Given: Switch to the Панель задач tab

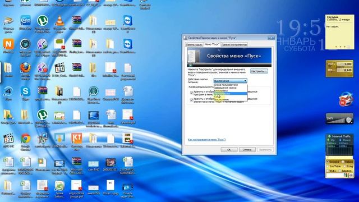Looking at the screenshot, I should (x=194, y=45).
